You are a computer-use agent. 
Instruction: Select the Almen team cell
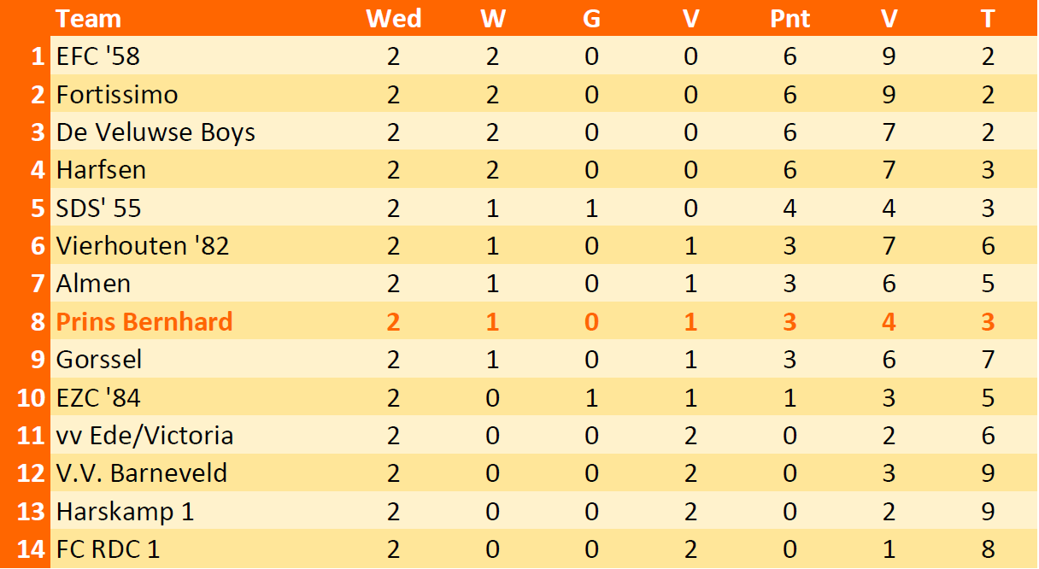(x=93, y=284)
